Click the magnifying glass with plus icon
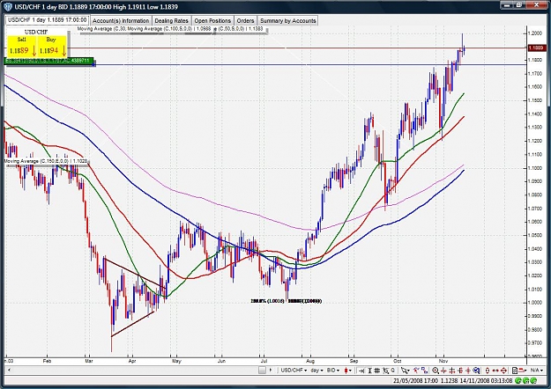Image resolution: width=551 pixels, height=389 pixels. [436, 371]
